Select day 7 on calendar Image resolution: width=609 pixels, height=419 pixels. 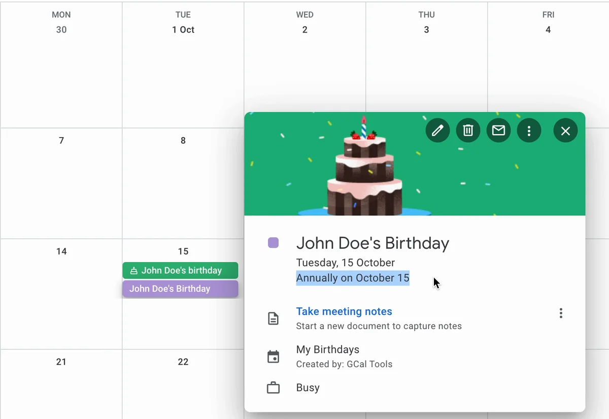pos(61,141)
